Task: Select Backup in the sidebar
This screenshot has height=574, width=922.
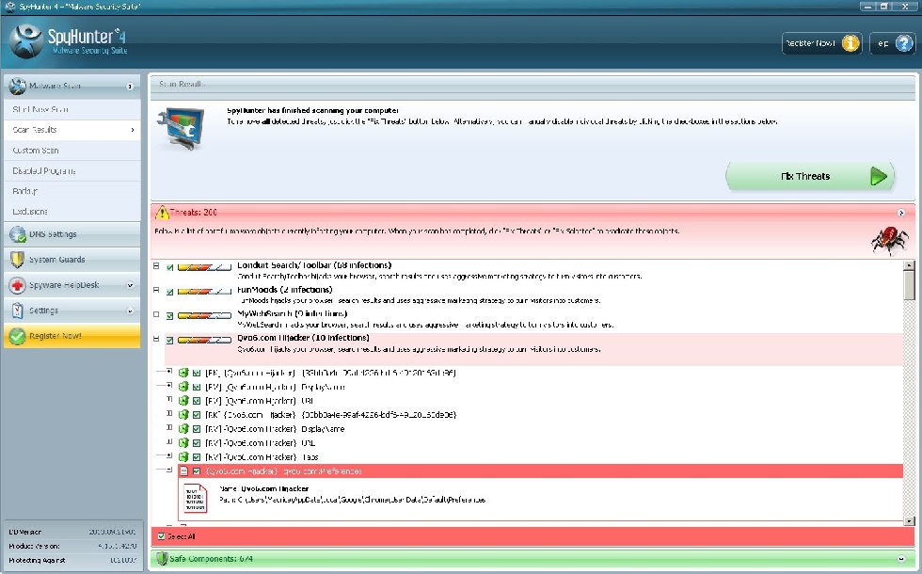Action: (x=72, y=191)
